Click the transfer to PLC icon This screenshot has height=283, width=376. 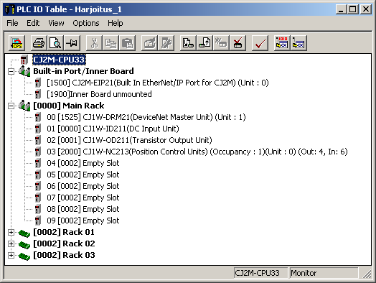tap(188, 43)
